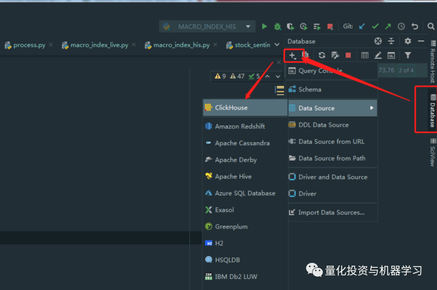Choose IBM Db2 LUW data source

pyautogui.click(x=245, y=277)
